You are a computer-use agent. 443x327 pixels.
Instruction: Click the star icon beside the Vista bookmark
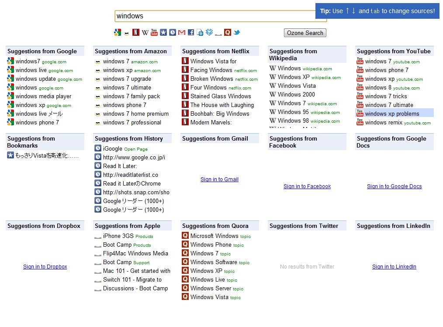(10, 155)
